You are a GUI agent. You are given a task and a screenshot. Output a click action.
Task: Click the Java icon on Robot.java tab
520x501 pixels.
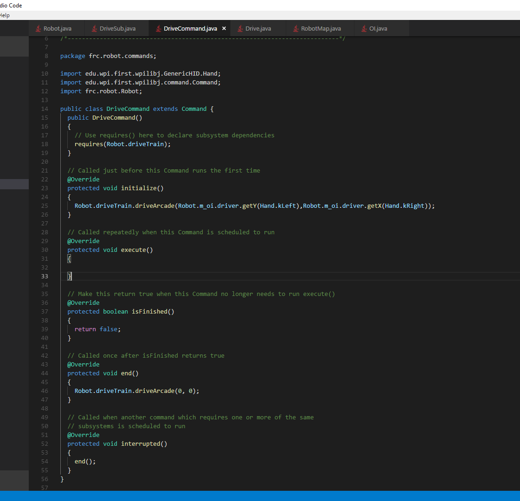(39, 28)
